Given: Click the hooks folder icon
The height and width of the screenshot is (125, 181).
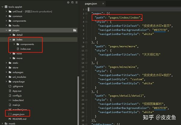Looking at the screenshot, I should (10, 26).
